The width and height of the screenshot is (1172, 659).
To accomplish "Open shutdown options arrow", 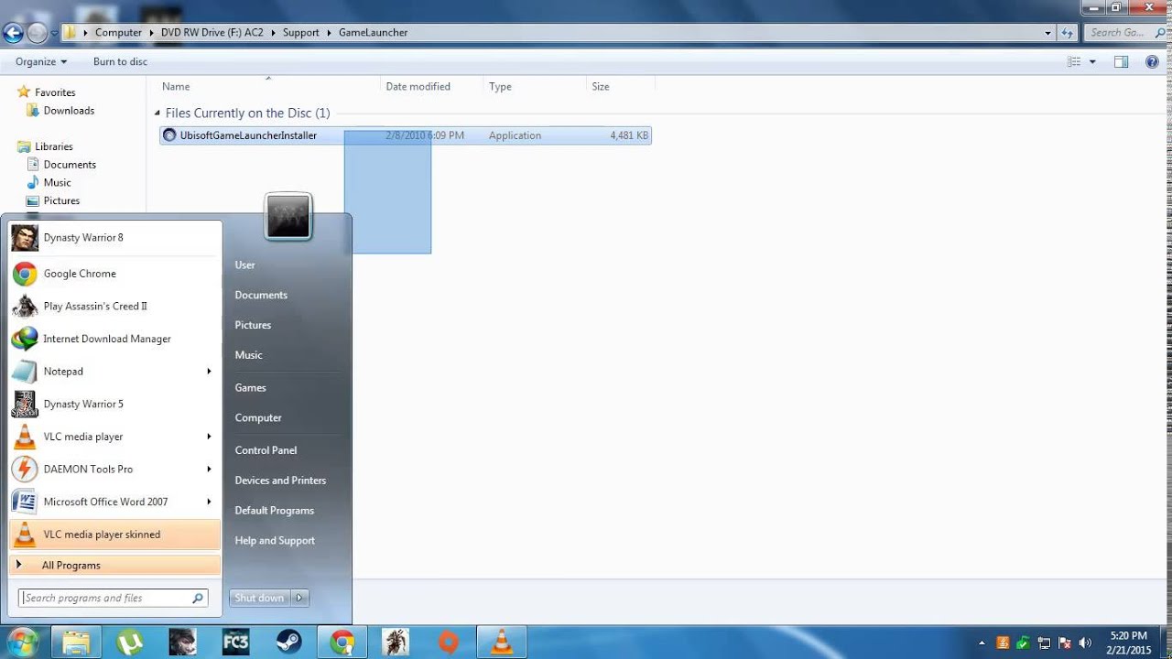I will (299, 598).
